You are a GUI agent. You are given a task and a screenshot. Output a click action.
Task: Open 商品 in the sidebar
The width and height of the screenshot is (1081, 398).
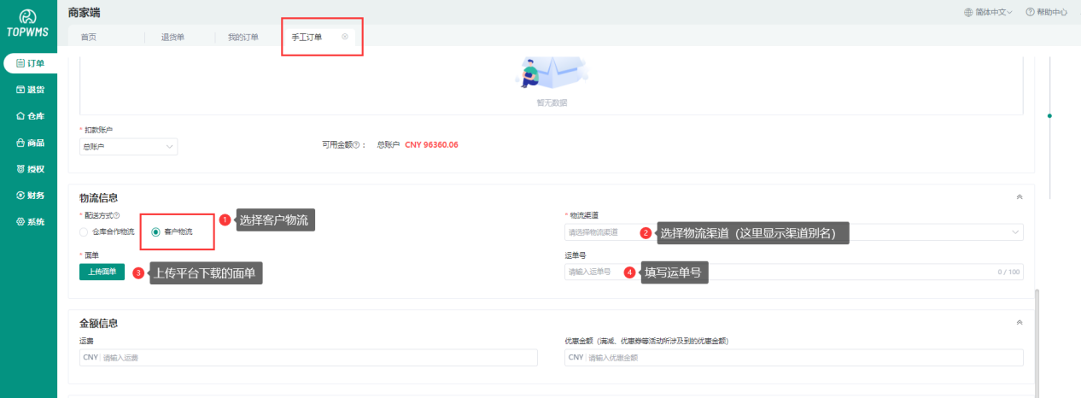point(30,143)
